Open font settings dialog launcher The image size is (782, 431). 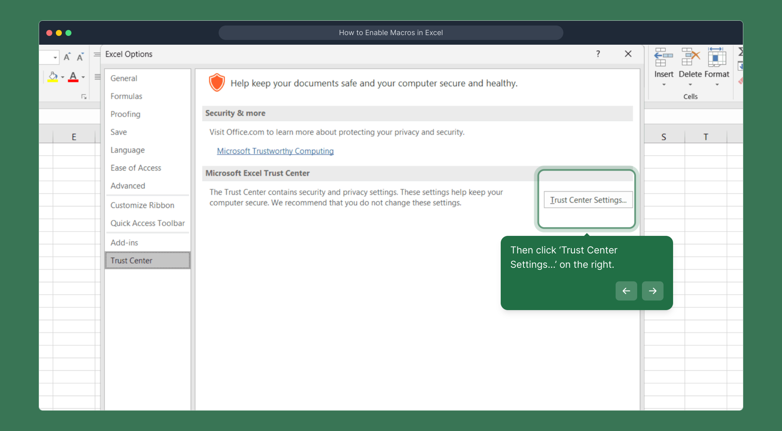click(x=84, y=97)
